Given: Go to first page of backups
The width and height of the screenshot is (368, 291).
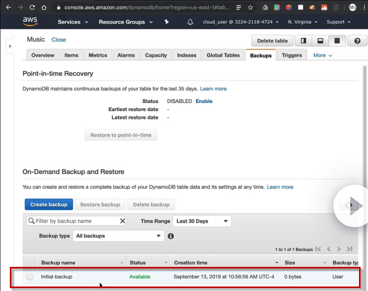Looking at the screenshot, I should (318, 249).
